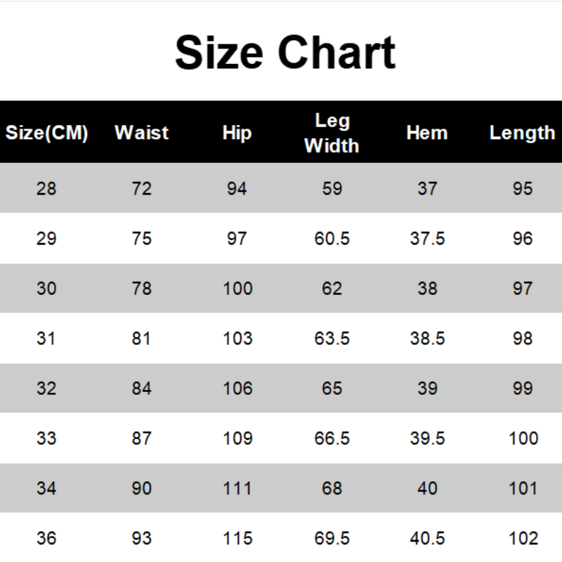Click hem value 37.5

427,238
